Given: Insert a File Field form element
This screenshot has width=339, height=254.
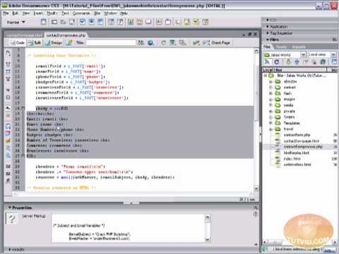Looking at the screenshot, I should (140, 22).
